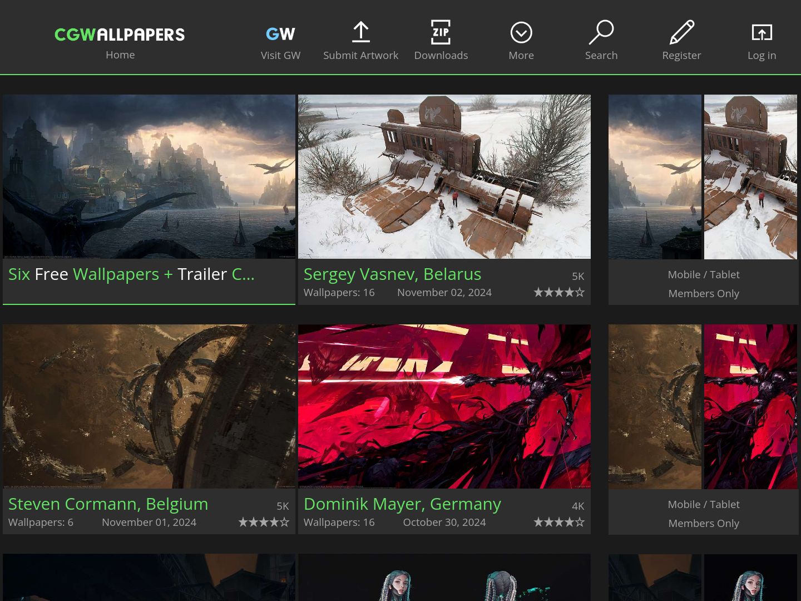Open the dark blue wallpaper thumbnail at bottom
801x601 pixels.
[149, 577]
